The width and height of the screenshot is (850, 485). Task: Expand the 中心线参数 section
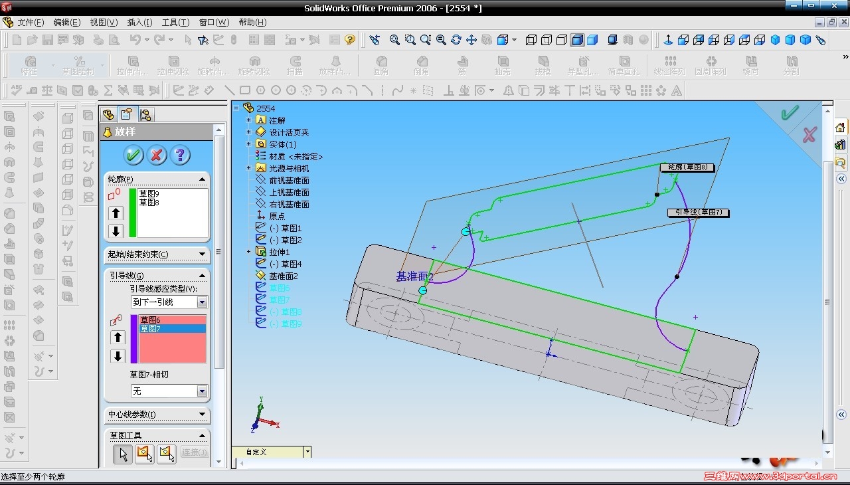(x=203, y=415)
